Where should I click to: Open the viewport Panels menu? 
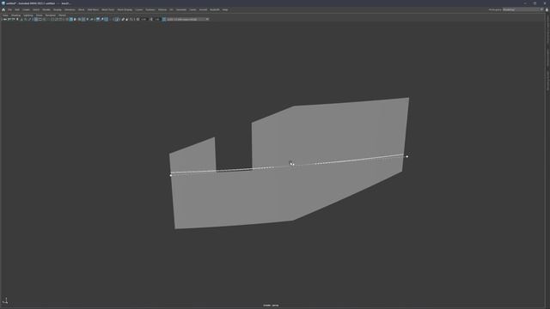(62, 15)
